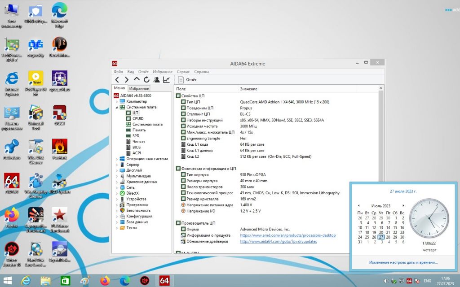The image size is (460, 287).
Task: Select the Чипсет tree item
Action: point(136,141)
